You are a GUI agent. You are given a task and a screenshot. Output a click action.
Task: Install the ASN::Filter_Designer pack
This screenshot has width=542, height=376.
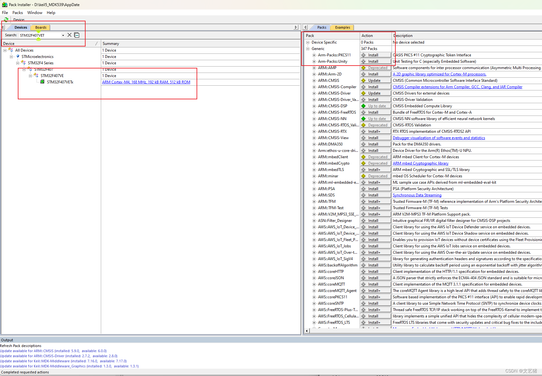(375, 221)
